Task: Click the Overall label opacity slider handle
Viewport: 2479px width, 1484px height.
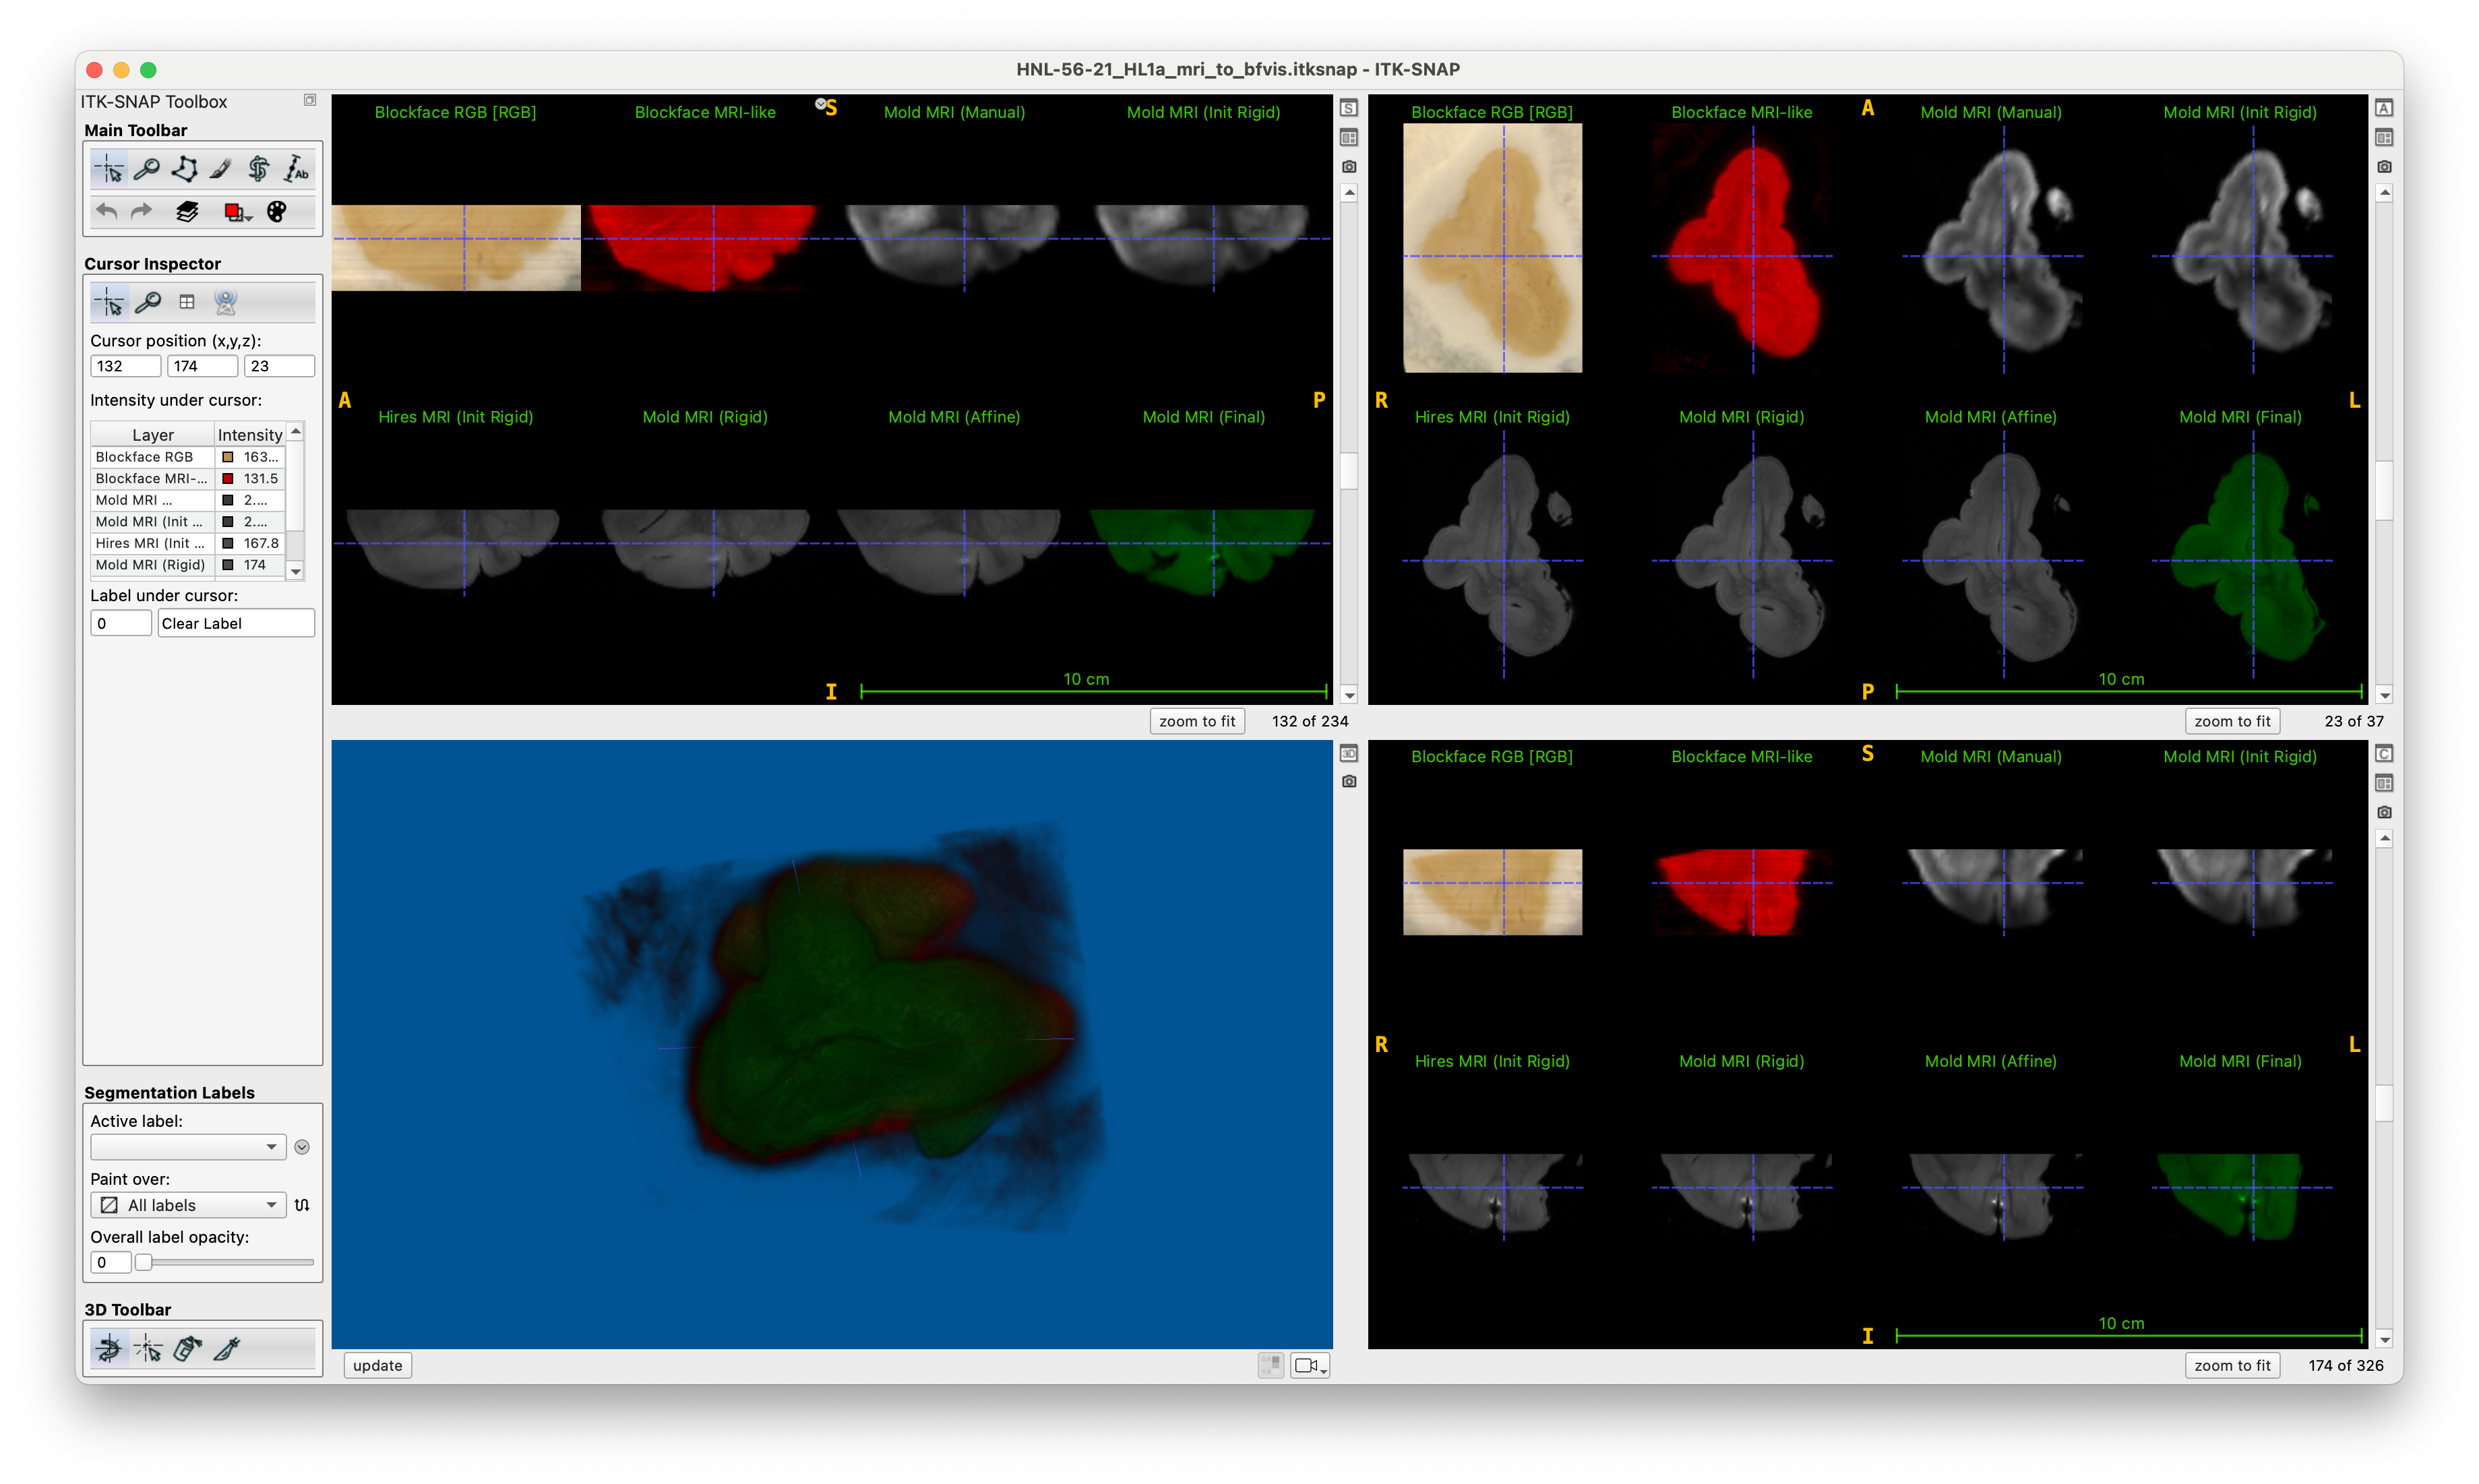Action: coord(144,1263)
